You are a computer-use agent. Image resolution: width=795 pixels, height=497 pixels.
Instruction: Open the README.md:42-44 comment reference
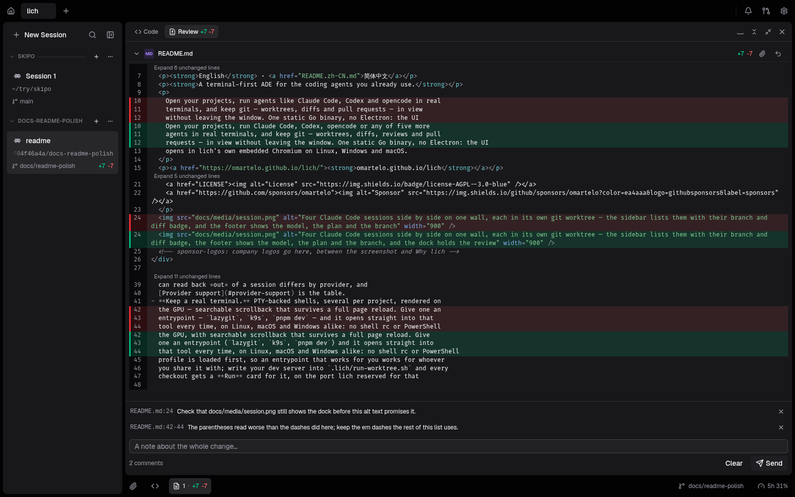tap(157, 427)
